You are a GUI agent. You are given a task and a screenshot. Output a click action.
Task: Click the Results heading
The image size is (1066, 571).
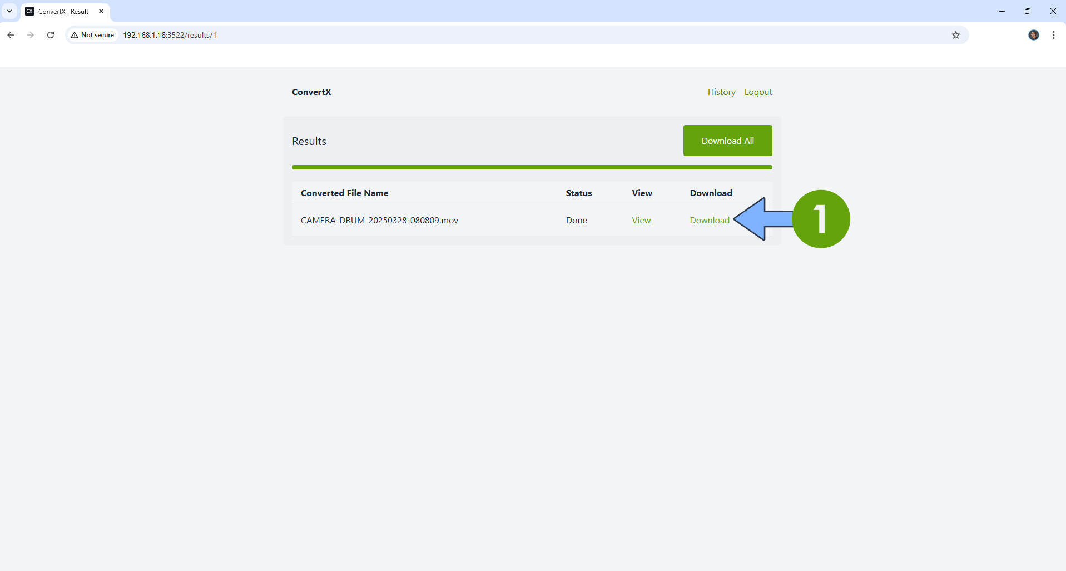click(309, 141)
